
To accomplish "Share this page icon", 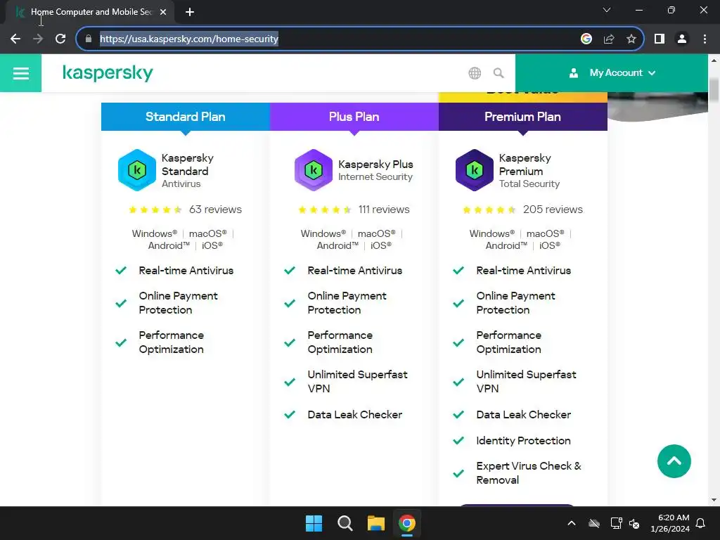I will 609,39.
